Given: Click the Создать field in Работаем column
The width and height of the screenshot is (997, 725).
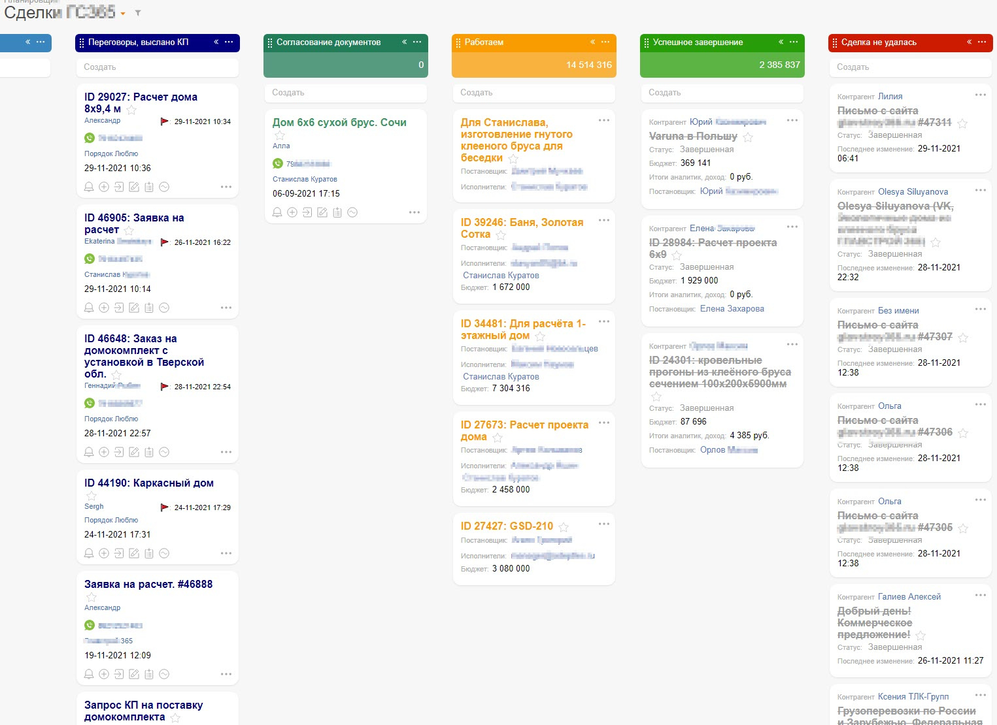Looking at the screenshot, I should tap(534, 93).
